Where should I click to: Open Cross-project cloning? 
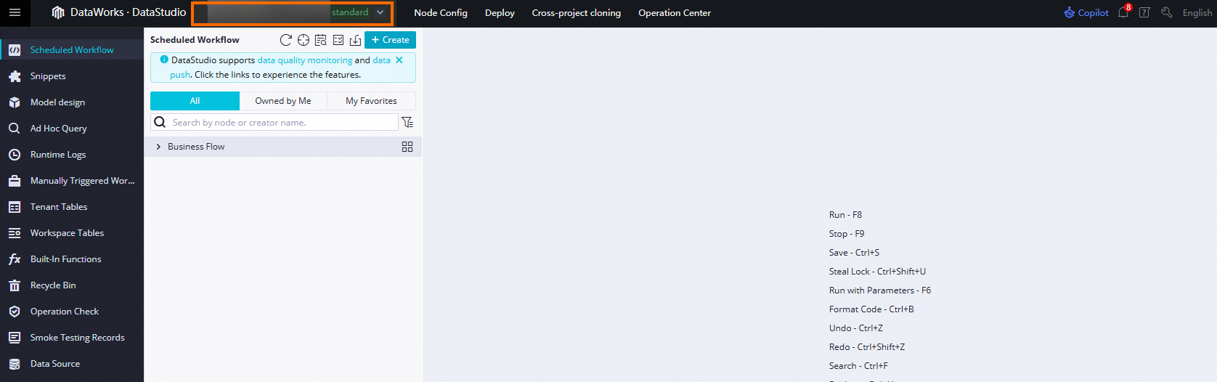577,13
